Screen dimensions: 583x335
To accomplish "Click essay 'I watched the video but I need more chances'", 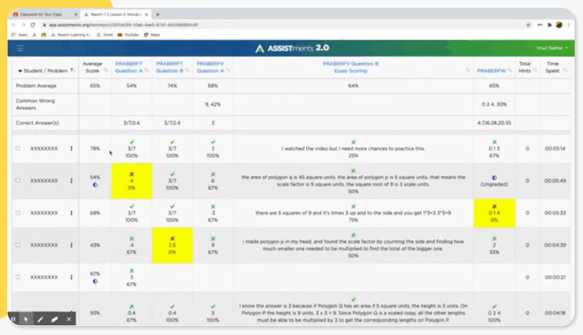I will 353,148.
